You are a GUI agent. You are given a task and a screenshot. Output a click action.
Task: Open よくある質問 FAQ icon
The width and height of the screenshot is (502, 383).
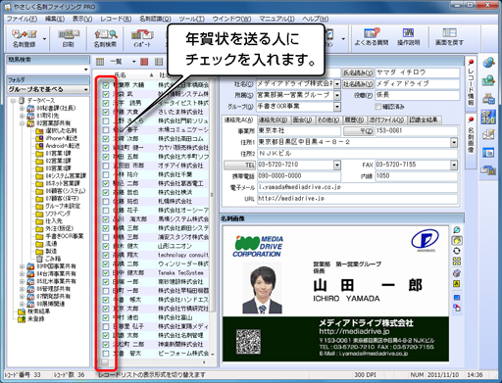coord(372,37)
